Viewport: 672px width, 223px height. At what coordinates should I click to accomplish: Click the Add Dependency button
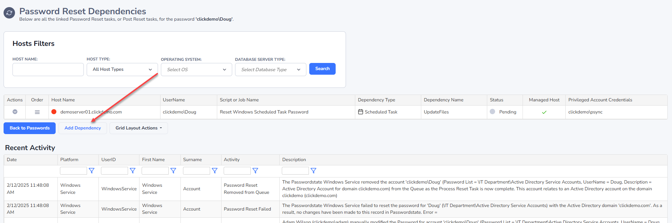pos(83,128)
